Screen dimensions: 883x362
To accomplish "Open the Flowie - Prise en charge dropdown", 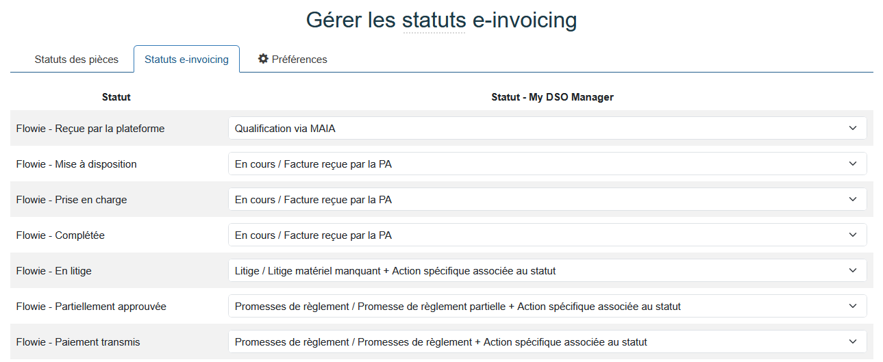I will pyautogui.click(x=547, y=200).
